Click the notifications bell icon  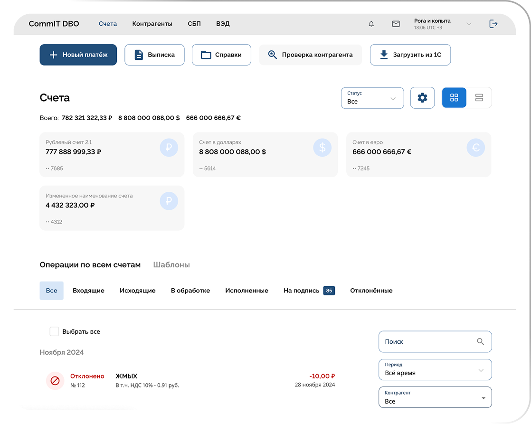point(371,24)
